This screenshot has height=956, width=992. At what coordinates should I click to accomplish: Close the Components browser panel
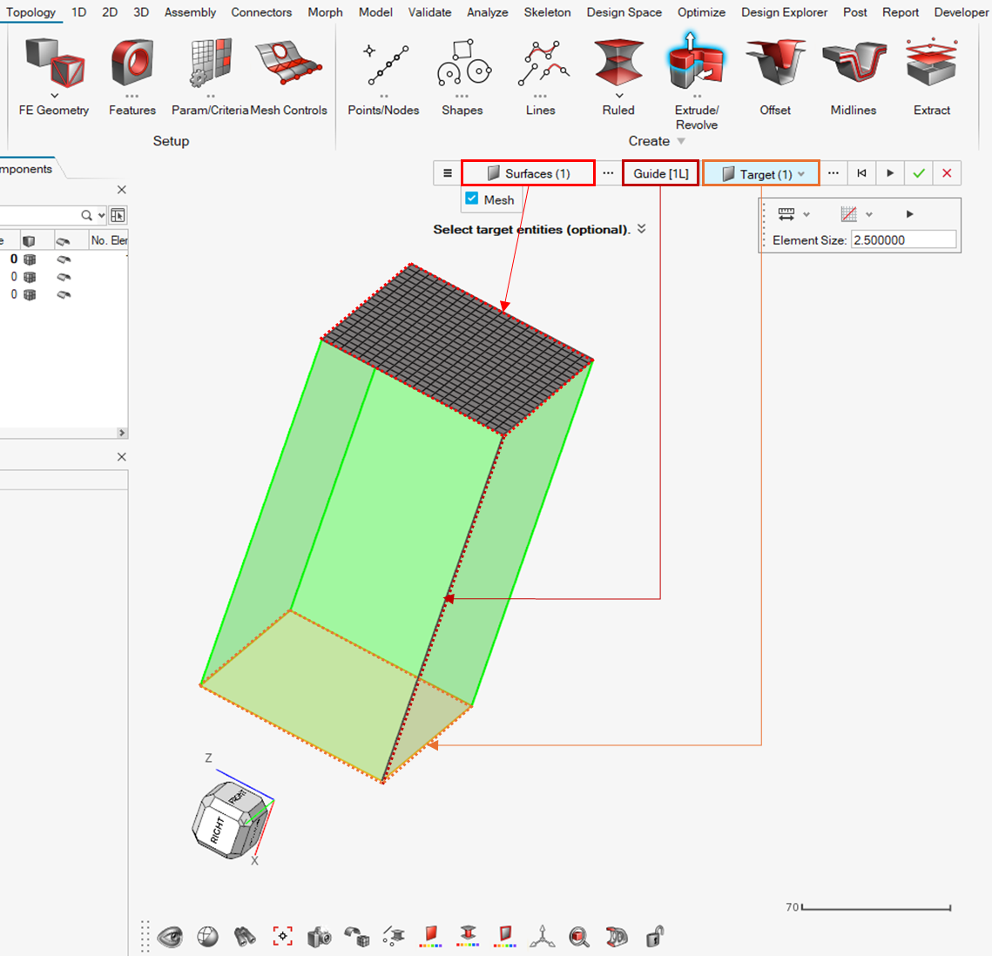coord(122,190)
